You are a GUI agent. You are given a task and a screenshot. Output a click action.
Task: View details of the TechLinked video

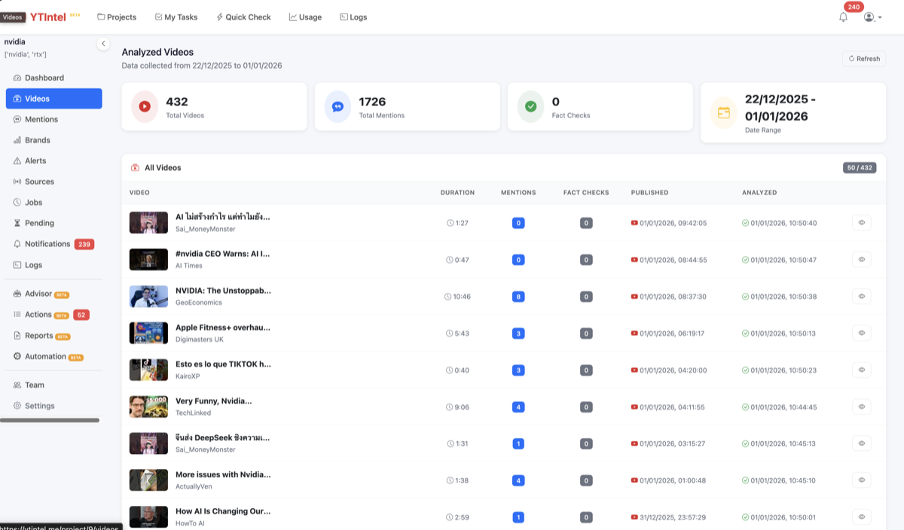point(861,407)
